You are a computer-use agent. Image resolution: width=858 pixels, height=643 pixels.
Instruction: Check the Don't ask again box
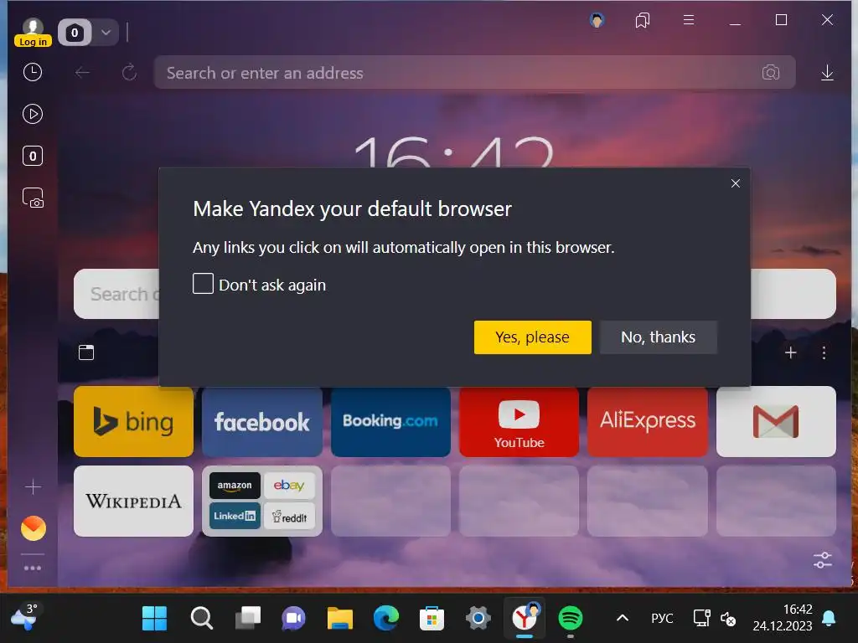(x=203, y=284)
